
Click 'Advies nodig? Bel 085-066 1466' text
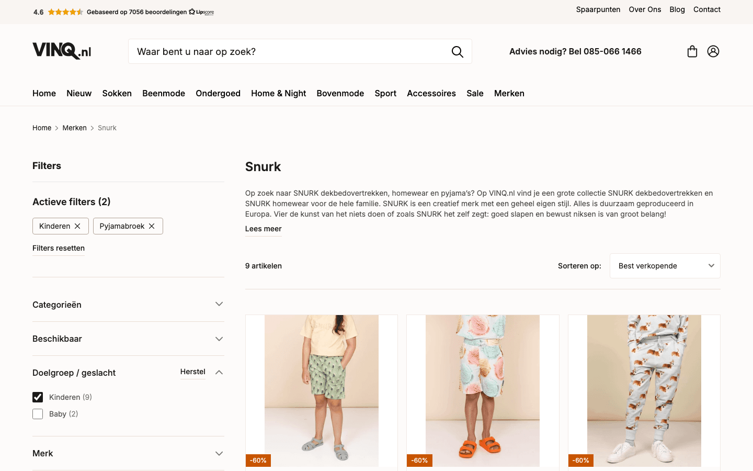click(575, 51)
